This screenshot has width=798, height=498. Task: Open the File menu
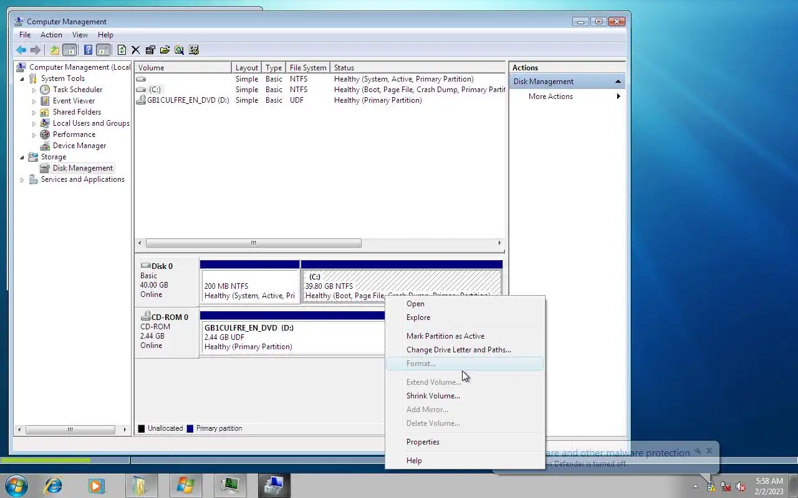point(25,35)
